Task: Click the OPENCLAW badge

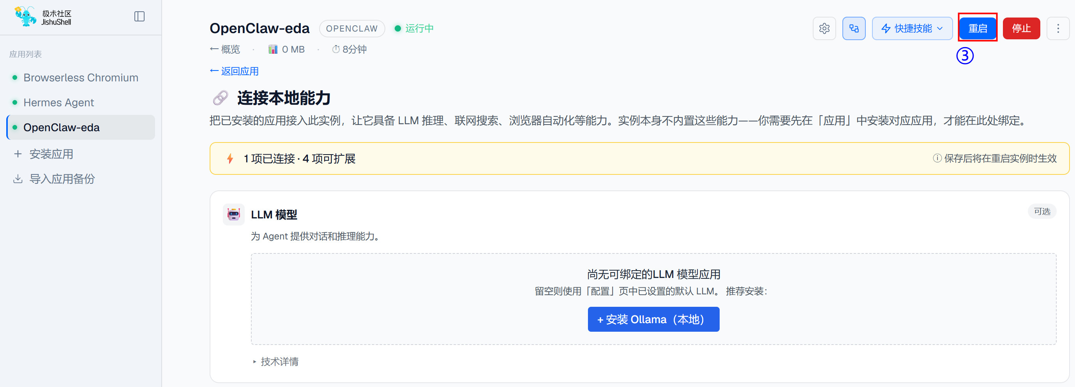Action: coord(351,28)
